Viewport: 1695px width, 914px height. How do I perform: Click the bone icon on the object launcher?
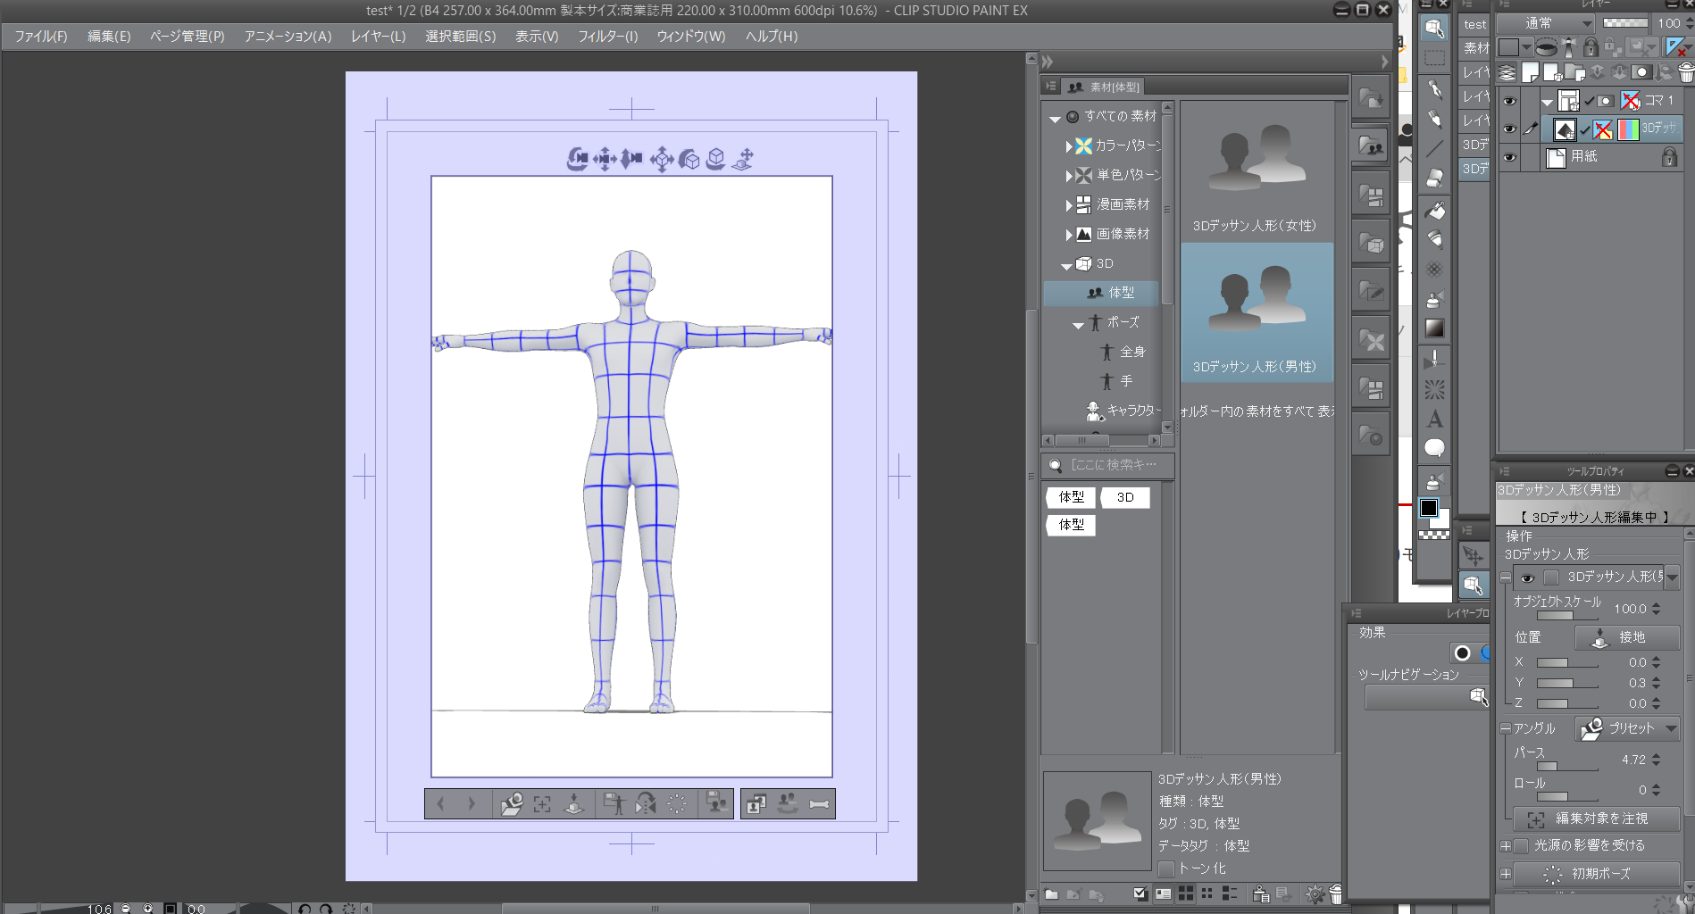pos(819,804)
